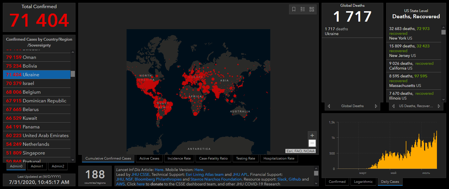Switch the country list to Admin0
Viewport: 449px width, 189px height.
click(x=16, y=166)
